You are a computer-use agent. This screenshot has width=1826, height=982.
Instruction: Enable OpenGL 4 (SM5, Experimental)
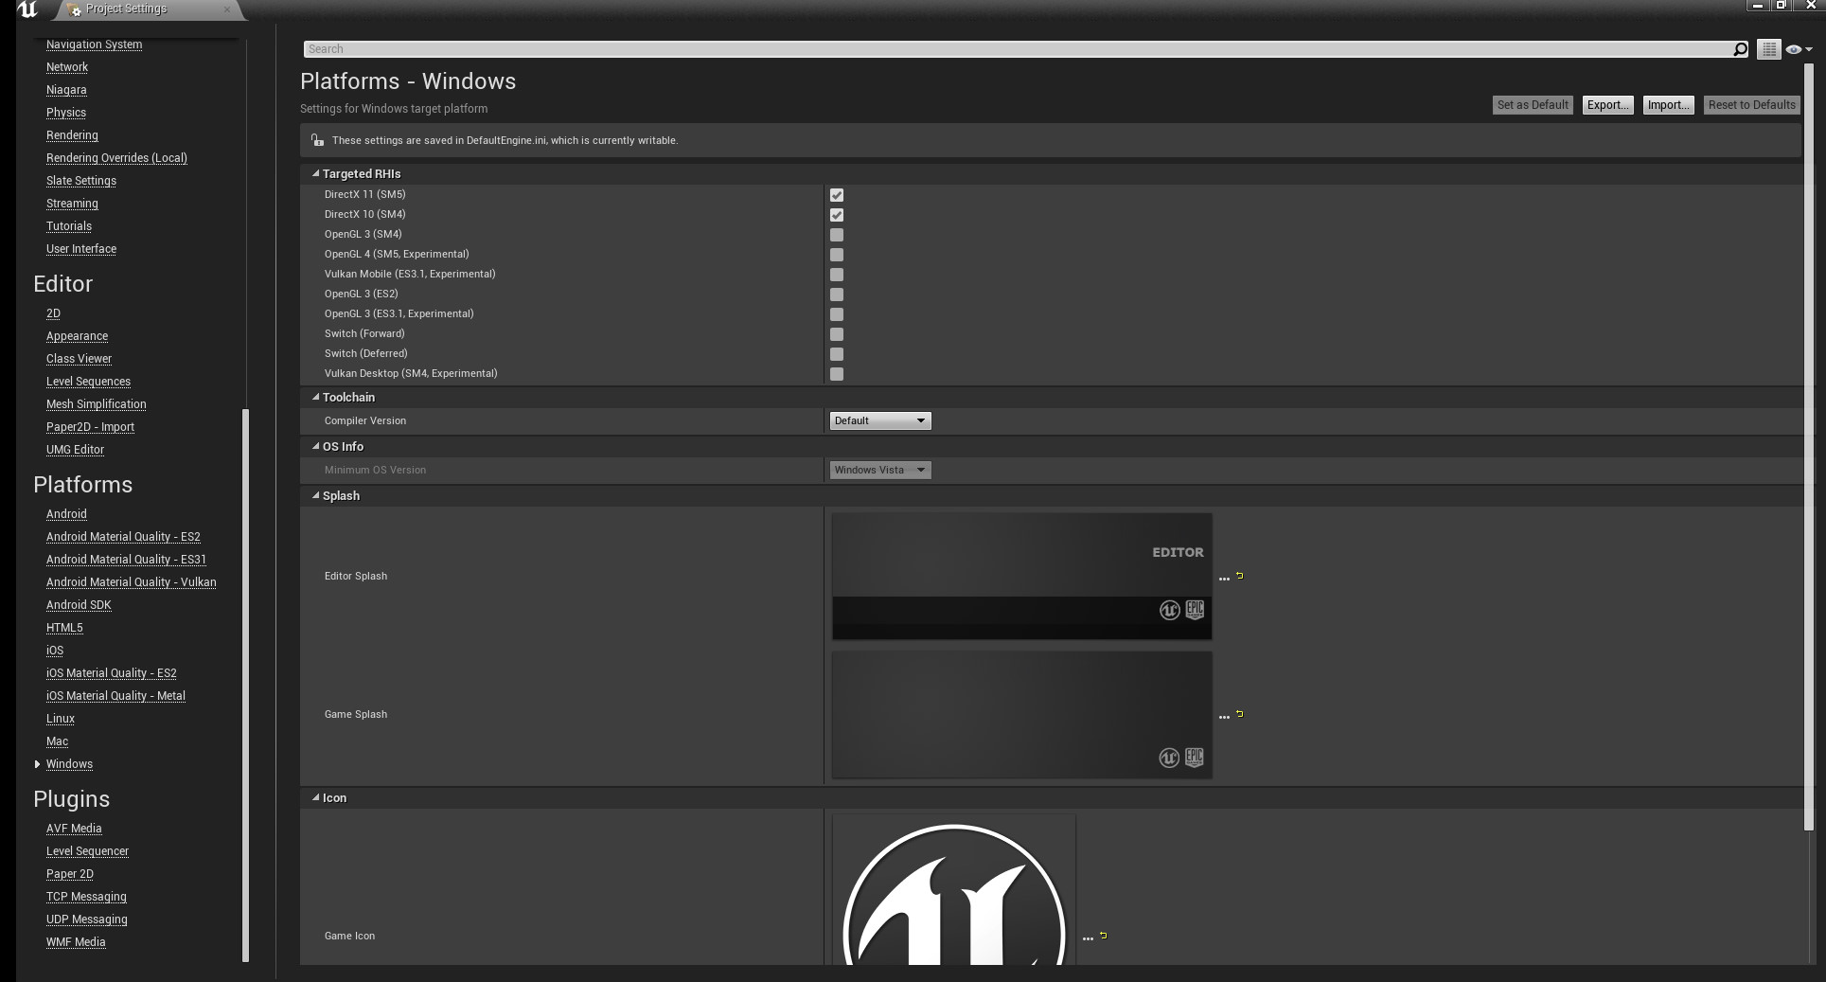[x=837, y=255]
